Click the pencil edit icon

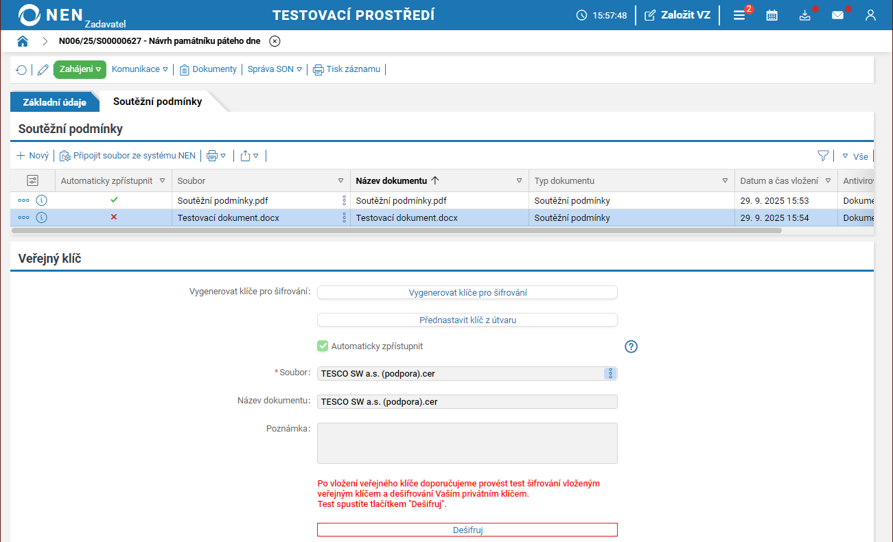pyautogui.click(x=43, y=69)
